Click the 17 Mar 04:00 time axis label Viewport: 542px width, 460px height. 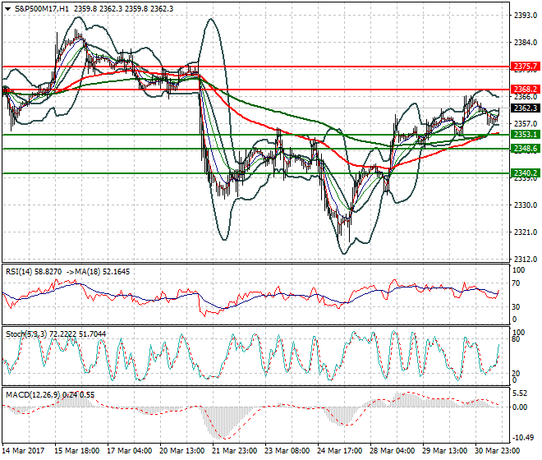point(129,451)
